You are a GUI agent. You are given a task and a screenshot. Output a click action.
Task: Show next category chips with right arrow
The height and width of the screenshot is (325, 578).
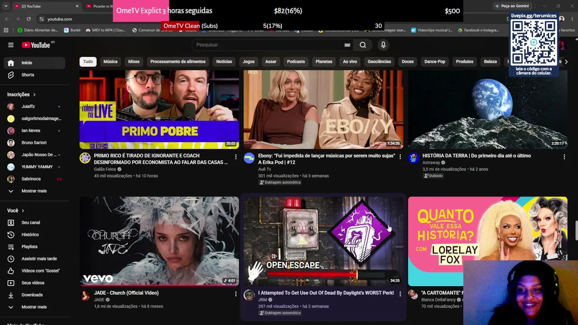click(566, 62)
